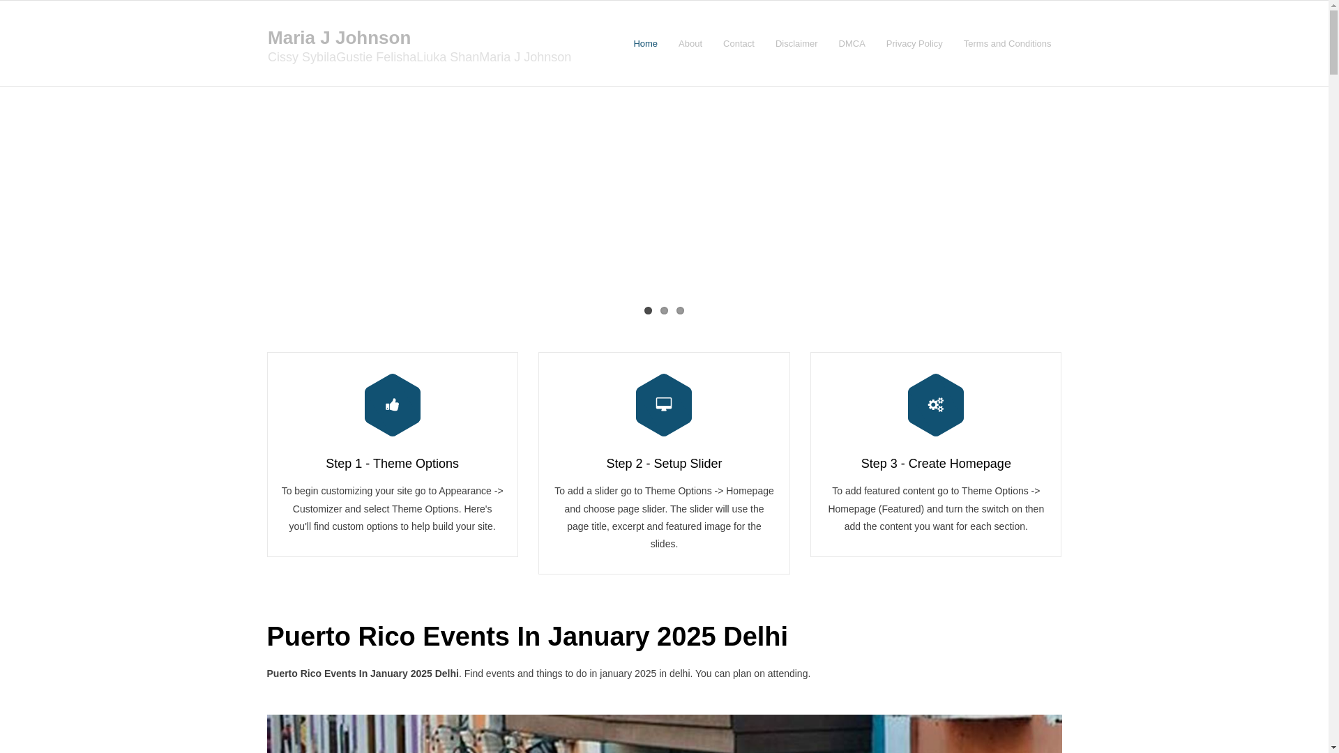Open the Home menu item
Screen dimensions: 1339x753
645,44
